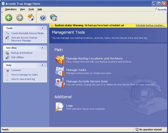Viewport: 168px width, 133px height.
Task: Click the Manage Tasks calendar icon
Action: click(60, 71)
